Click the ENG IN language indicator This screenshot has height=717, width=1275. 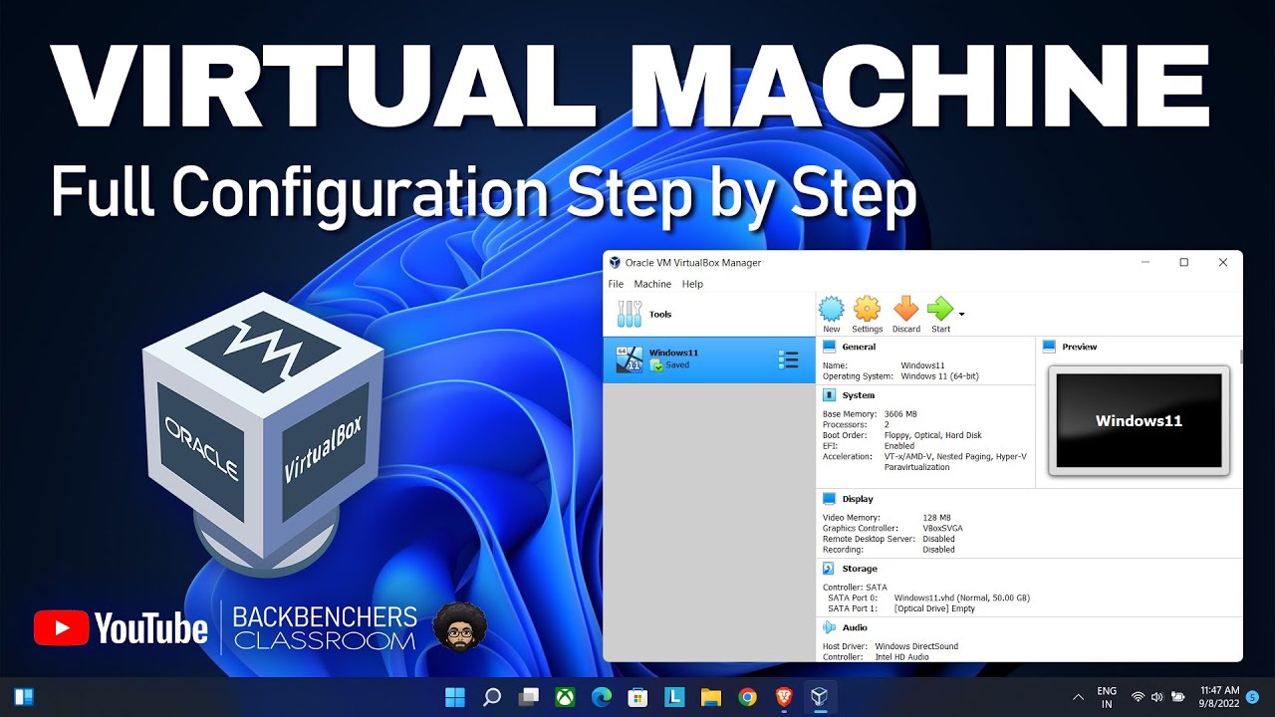(1107, 697)
